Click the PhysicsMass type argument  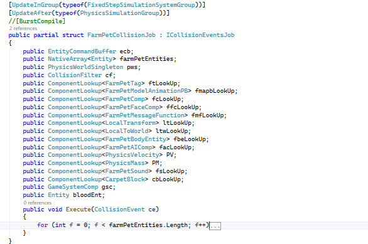coord(125,163)
